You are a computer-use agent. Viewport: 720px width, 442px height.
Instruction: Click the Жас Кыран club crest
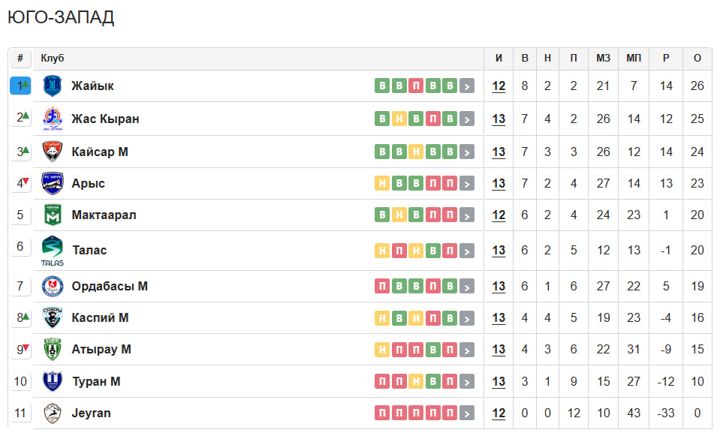tap(53, 119)
